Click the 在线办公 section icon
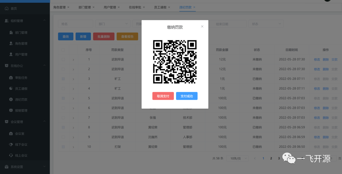This screenshot has height=174, width=342. coord(7,65)
